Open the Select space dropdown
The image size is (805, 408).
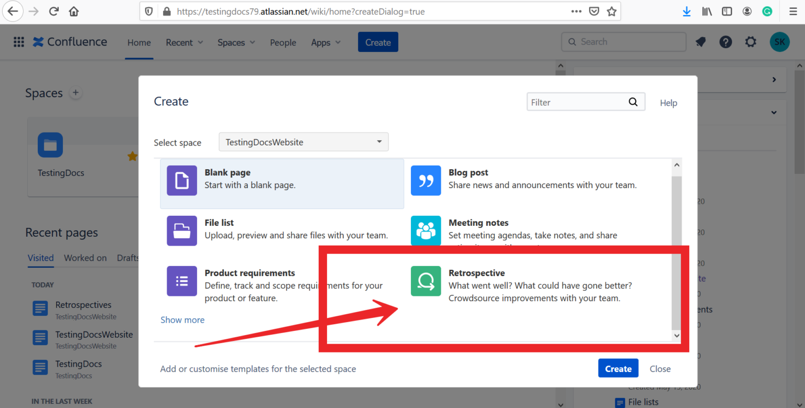coord(303,142)
